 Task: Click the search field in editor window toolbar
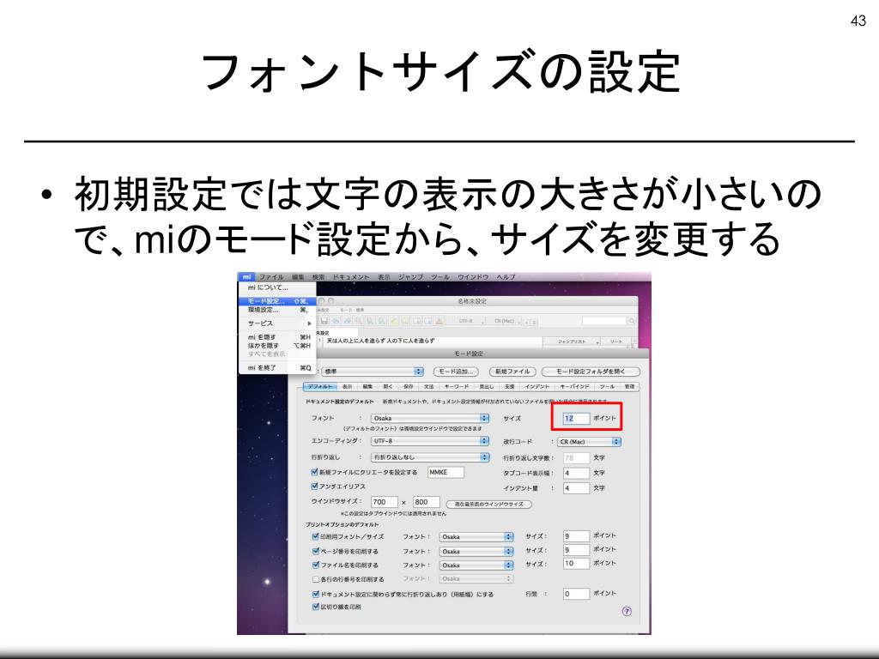coord(604,321)
